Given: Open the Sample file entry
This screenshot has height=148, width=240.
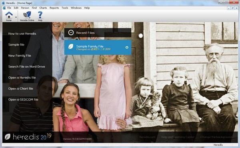Looking at the screenshot, I should [16, 45].
